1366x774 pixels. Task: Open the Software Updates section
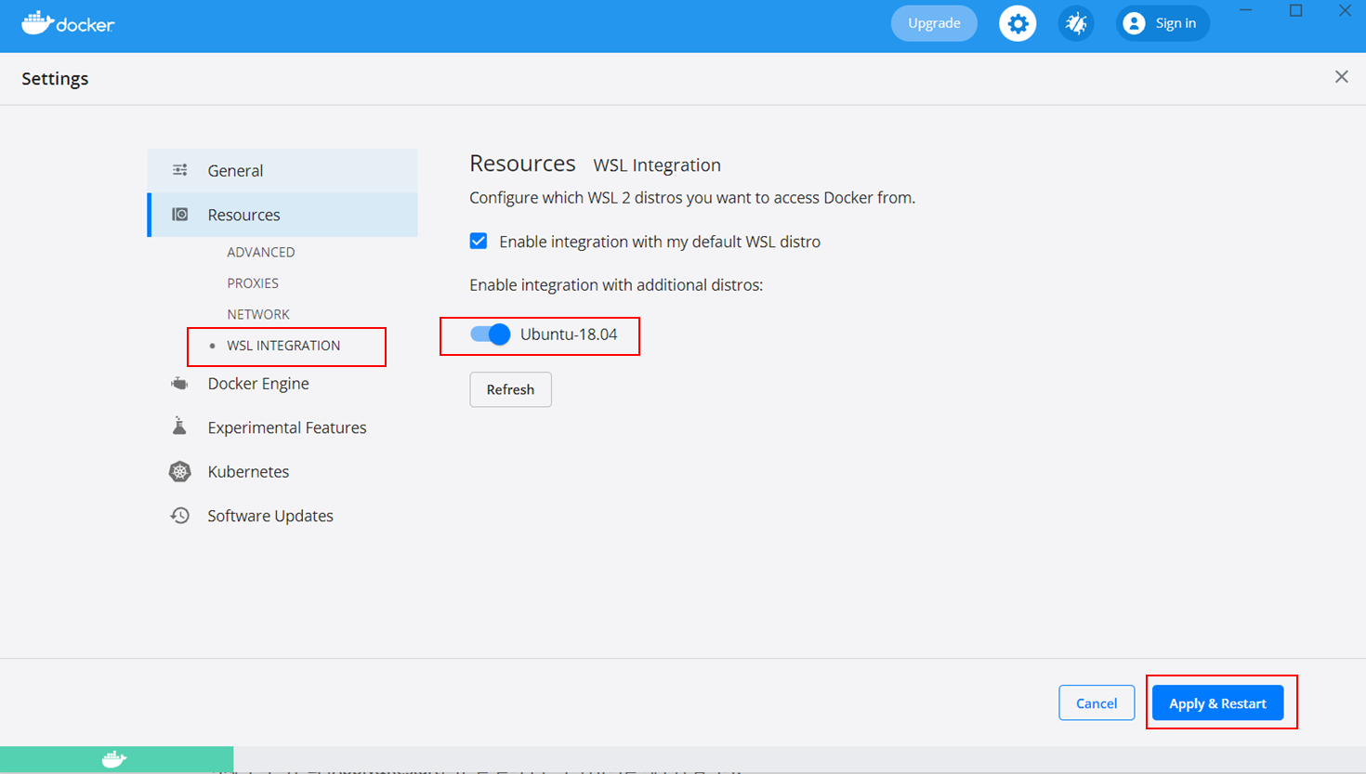[270, 516]
